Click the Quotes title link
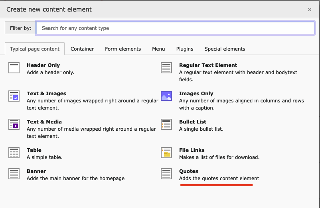The width and height of the screenshot is (320, 208). (189, 171)
